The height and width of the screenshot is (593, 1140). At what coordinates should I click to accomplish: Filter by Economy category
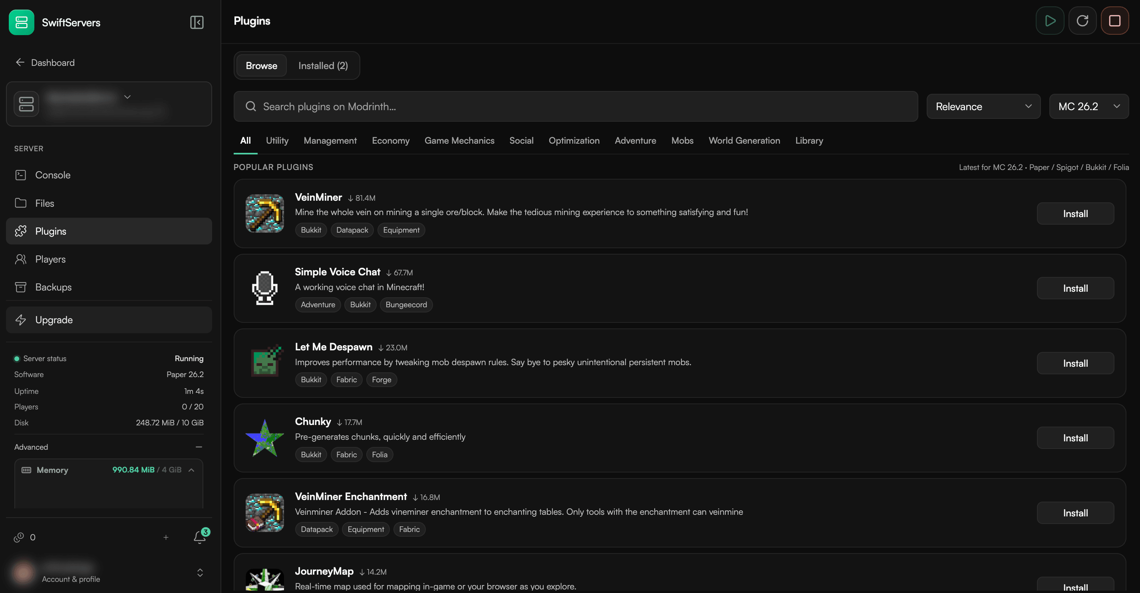[390, 140]
